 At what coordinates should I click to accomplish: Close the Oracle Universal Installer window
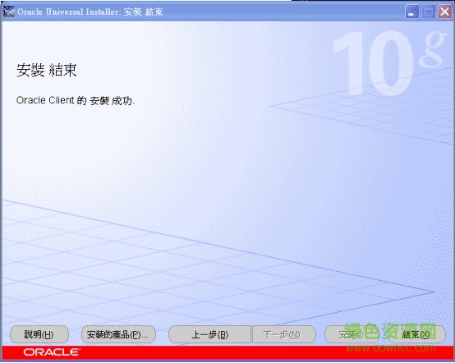click(x=445, y=12)
